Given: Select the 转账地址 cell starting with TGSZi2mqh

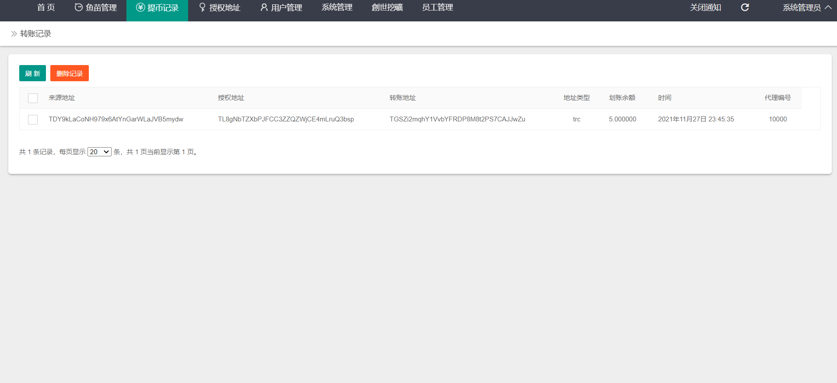Looking at the screenshot, I should click(x=457, y=119).
